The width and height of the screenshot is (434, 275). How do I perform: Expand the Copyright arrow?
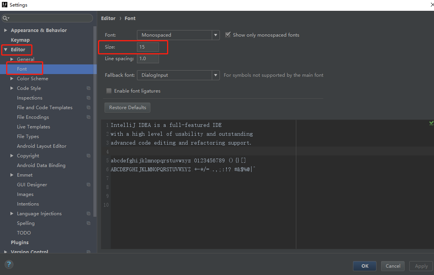[x=12, y=156]
